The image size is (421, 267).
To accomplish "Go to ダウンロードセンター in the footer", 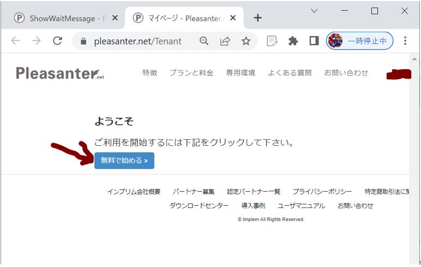I will click(x=199, y=206).
